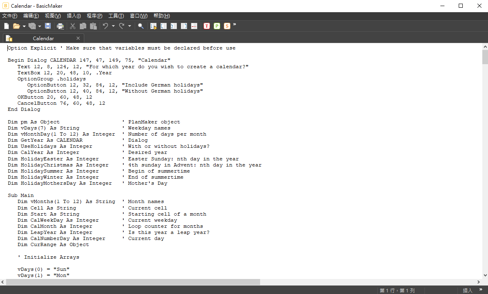Click the 'Sub Main' line
This screenshot has width=488, height=294.
pyautogui.click(x=21, y=195)
